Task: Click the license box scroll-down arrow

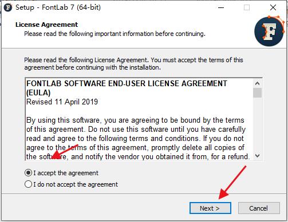Action: pos(257,156)
